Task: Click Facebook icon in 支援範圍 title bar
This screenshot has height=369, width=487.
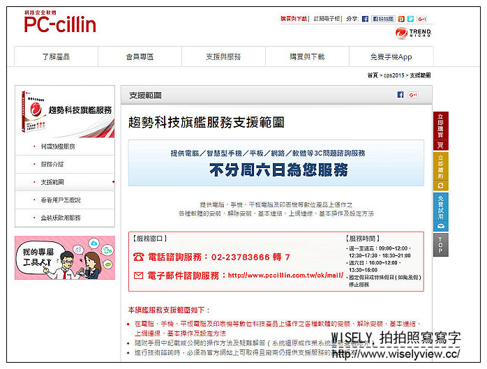Action: [x=400, y=95]
